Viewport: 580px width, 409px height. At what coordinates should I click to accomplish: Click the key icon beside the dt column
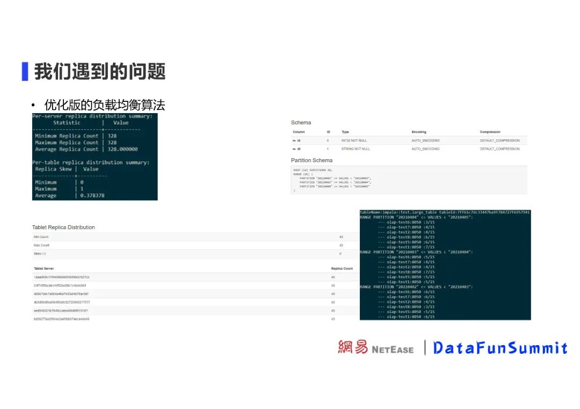pos(295,150)
